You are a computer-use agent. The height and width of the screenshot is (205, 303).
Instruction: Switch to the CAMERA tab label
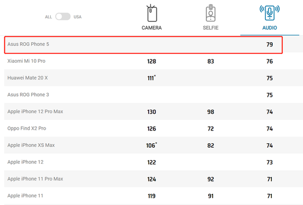click(151, 28)
